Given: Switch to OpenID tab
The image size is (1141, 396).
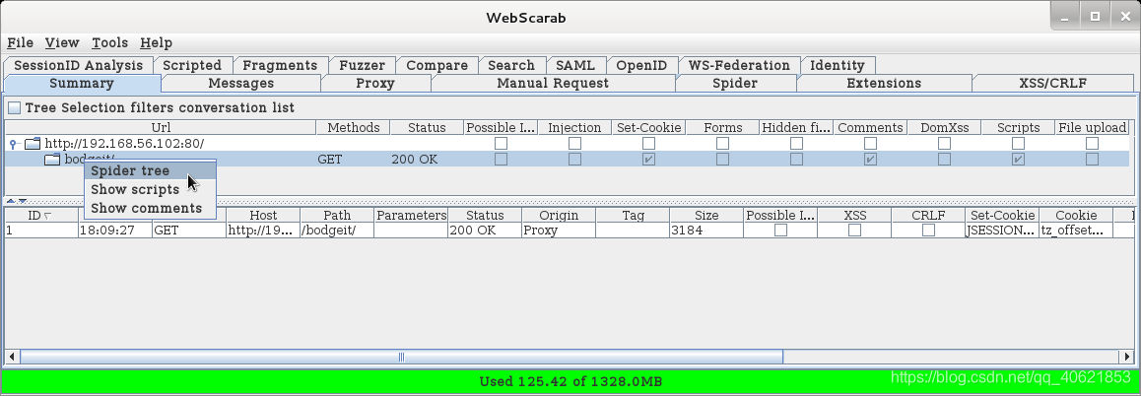Looking at the screenshot, I should [x=641, y=66].
